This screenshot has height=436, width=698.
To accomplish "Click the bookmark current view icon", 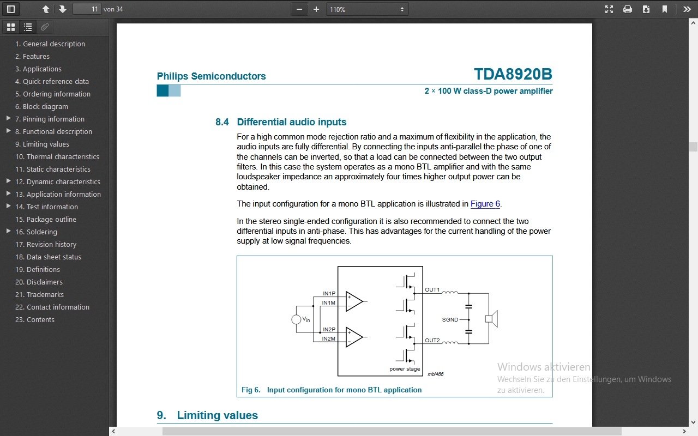I will (x=665, y=9).
